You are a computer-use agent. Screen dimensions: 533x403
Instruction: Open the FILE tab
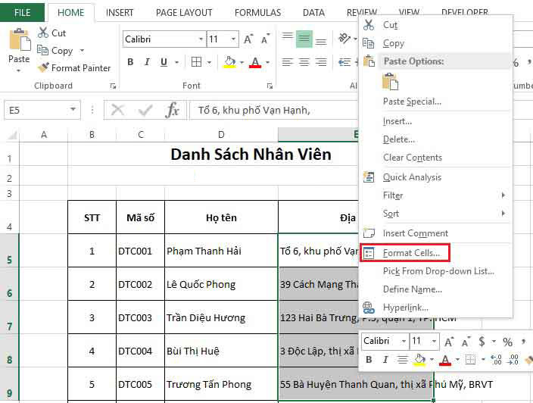pos(22,13)
